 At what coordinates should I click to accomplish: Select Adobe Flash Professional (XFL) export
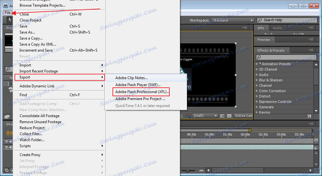tap(142, 92)
